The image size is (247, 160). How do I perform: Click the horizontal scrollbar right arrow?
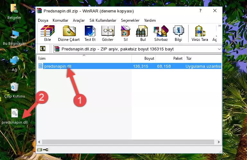click(219, 142)
